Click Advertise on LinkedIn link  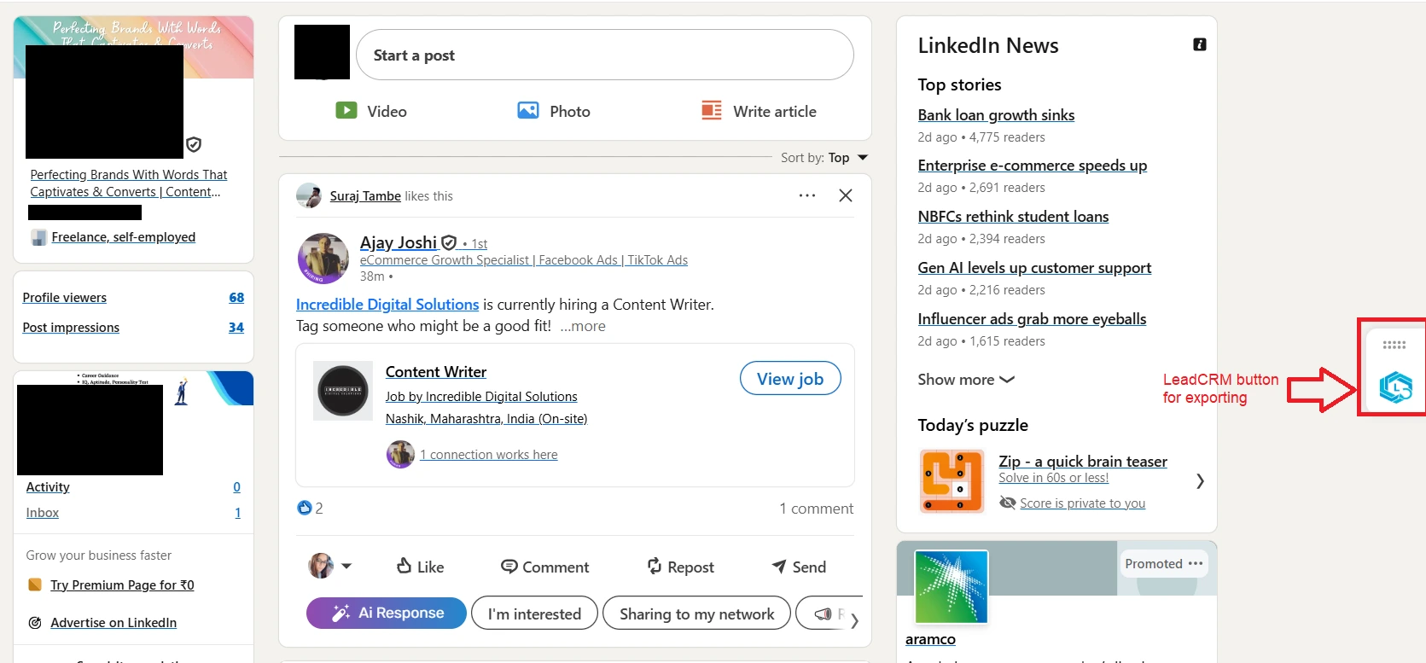[x=113, y=623]
